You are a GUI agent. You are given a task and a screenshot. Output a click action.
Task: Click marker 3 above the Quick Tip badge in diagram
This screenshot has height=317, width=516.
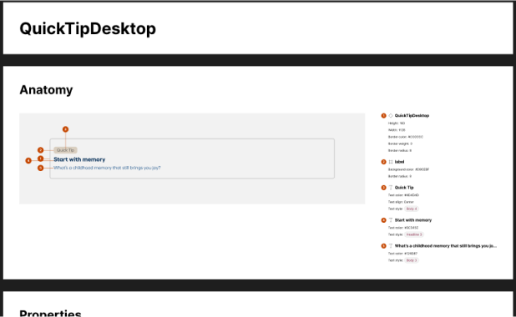(65, 129)
